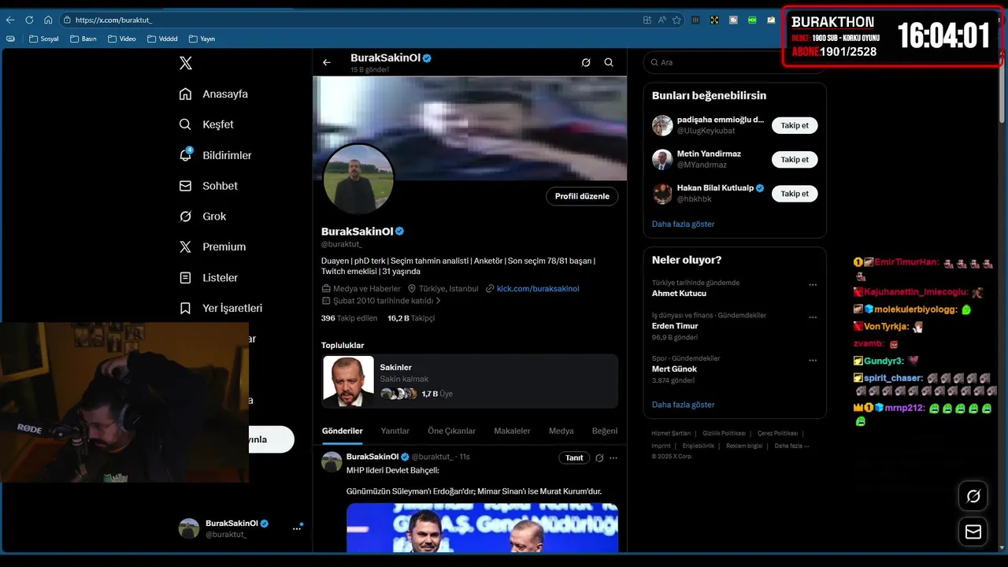Open the Keşfet explore page
Screen dimensions: 1008x567
click(x=206, y=124)
